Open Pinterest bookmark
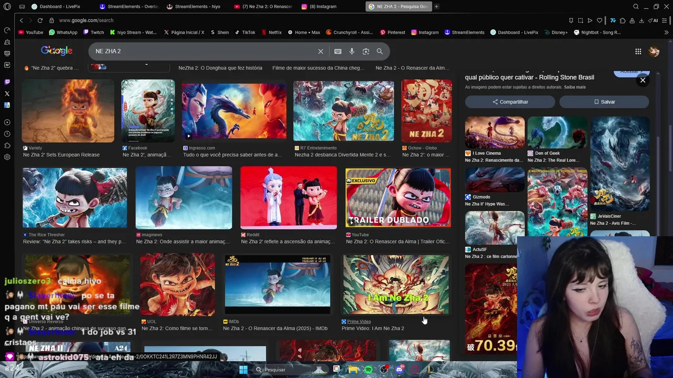673x378 pixels. point(392,32)
